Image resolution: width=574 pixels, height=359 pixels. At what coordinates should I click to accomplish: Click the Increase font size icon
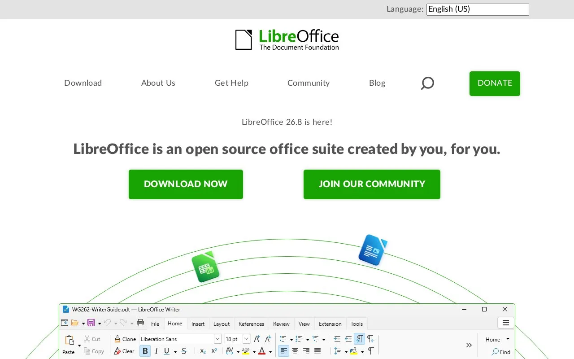click(257, 339)
